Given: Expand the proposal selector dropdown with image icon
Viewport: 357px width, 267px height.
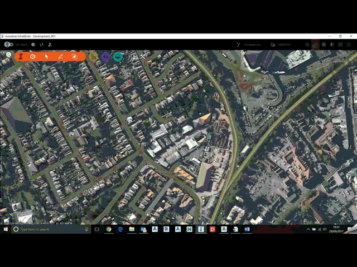Looking at the screenshot, I should point(281,44).
